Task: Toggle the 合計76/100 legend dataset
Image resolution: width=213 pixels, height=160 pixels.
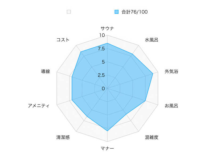Action: coord(134,12)
